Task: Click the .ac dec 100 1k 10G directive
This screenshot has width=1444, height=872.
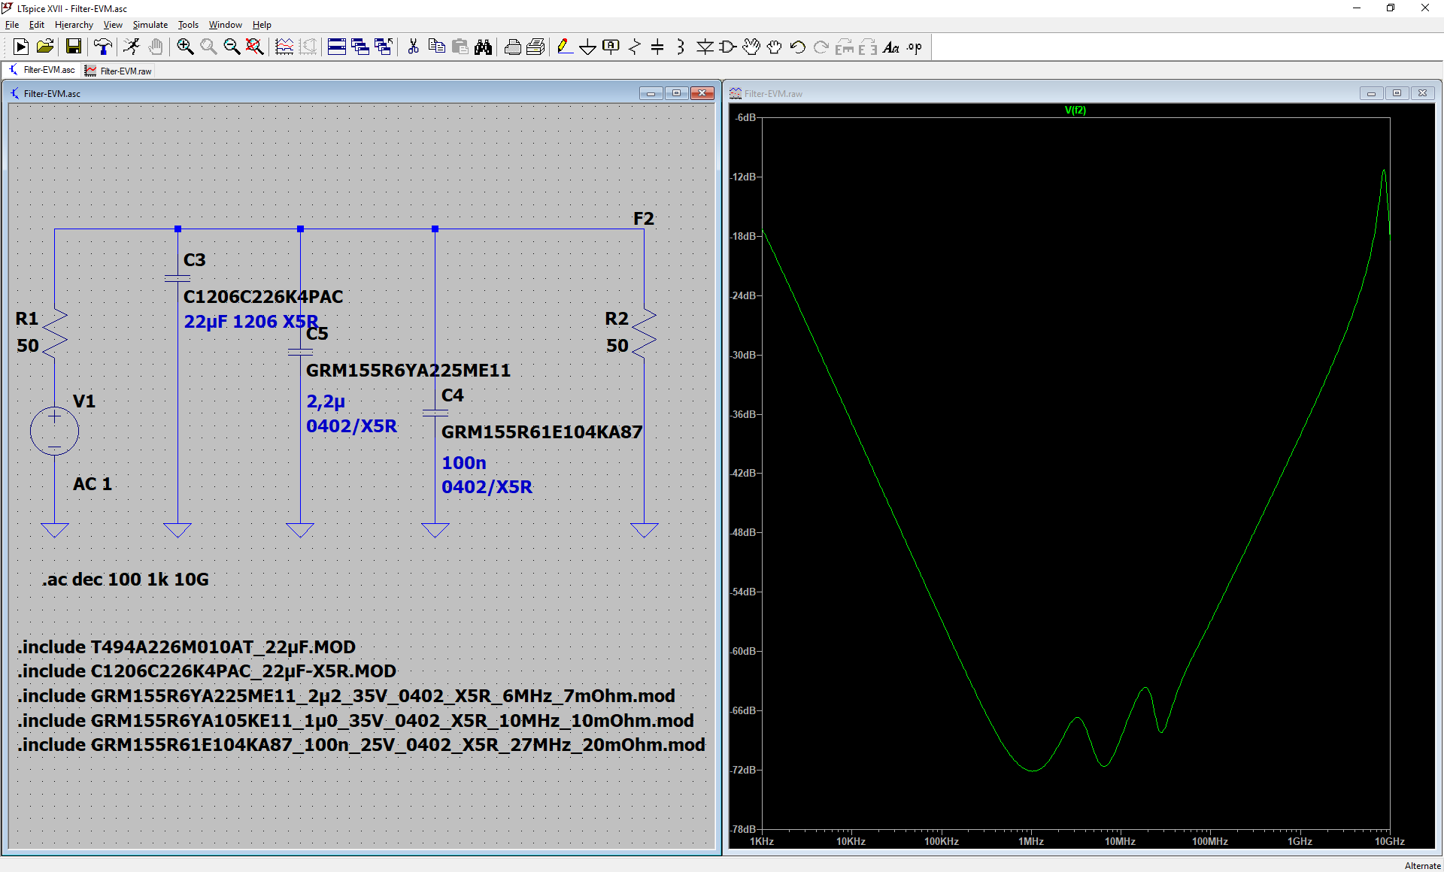Action: [126, 580]
